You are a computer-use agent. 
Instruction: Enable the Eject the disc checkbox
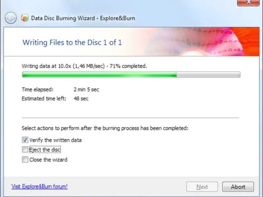point(25,150)
